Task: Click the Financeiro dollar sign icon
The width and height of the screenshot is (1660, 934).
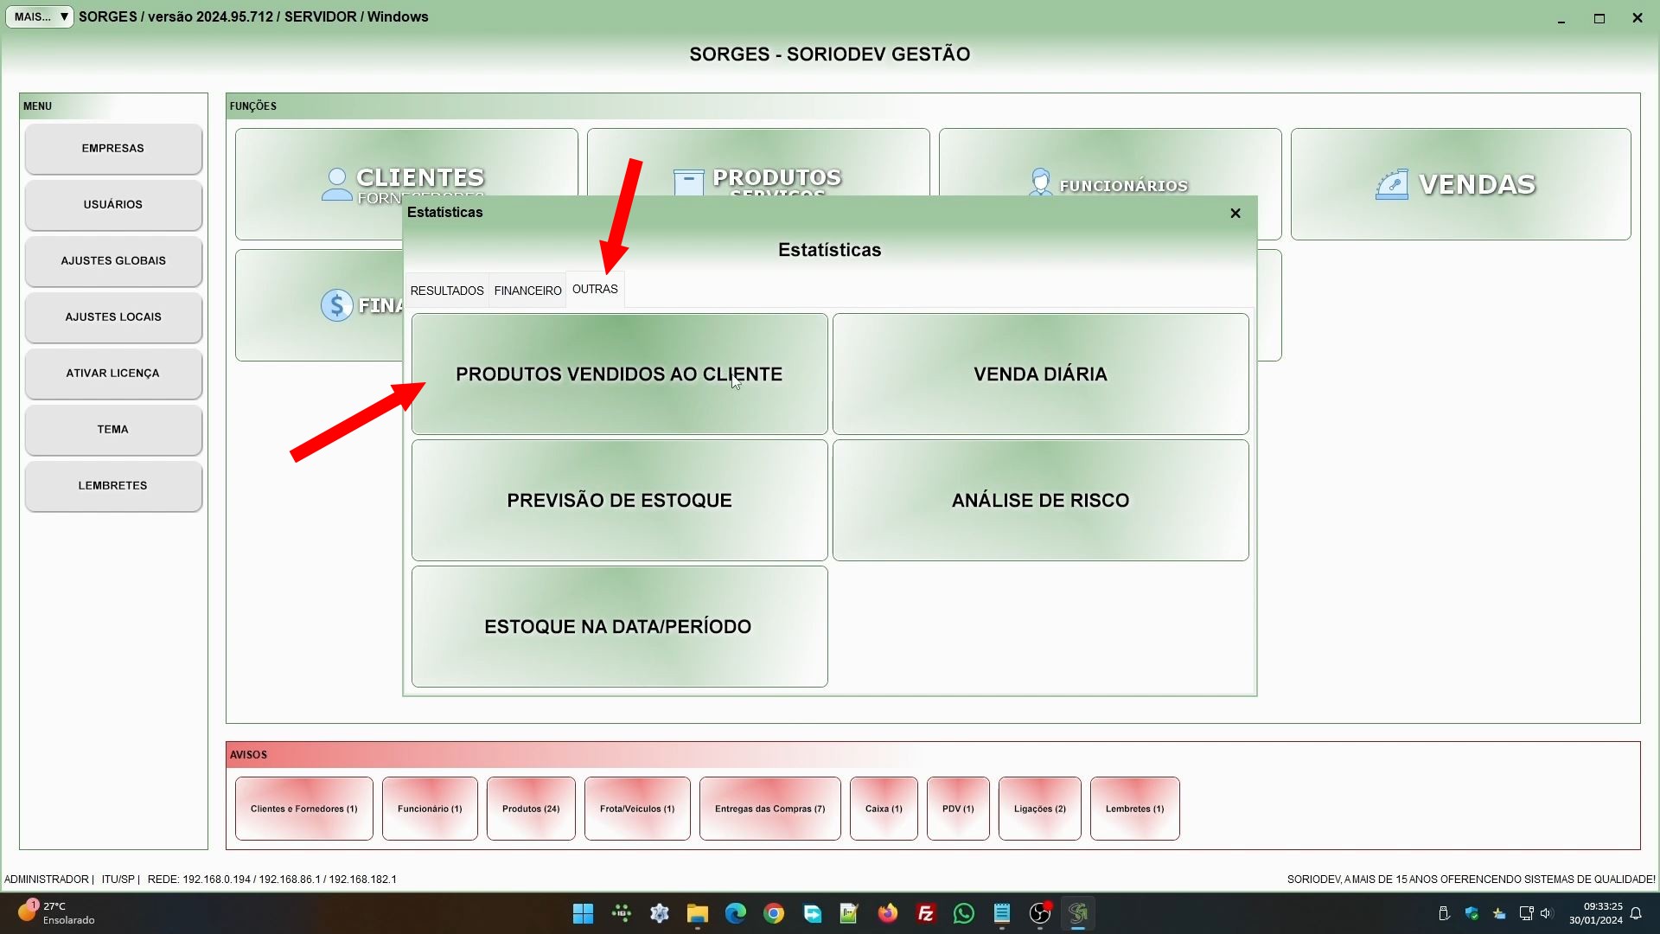Action: click(x=336, y=305)
